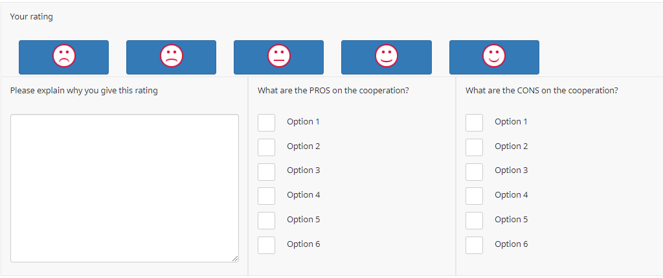This screenshot has width=663, height=278.
Task: Select Option 5 in CONS column
Action: (x=474, y=220)
